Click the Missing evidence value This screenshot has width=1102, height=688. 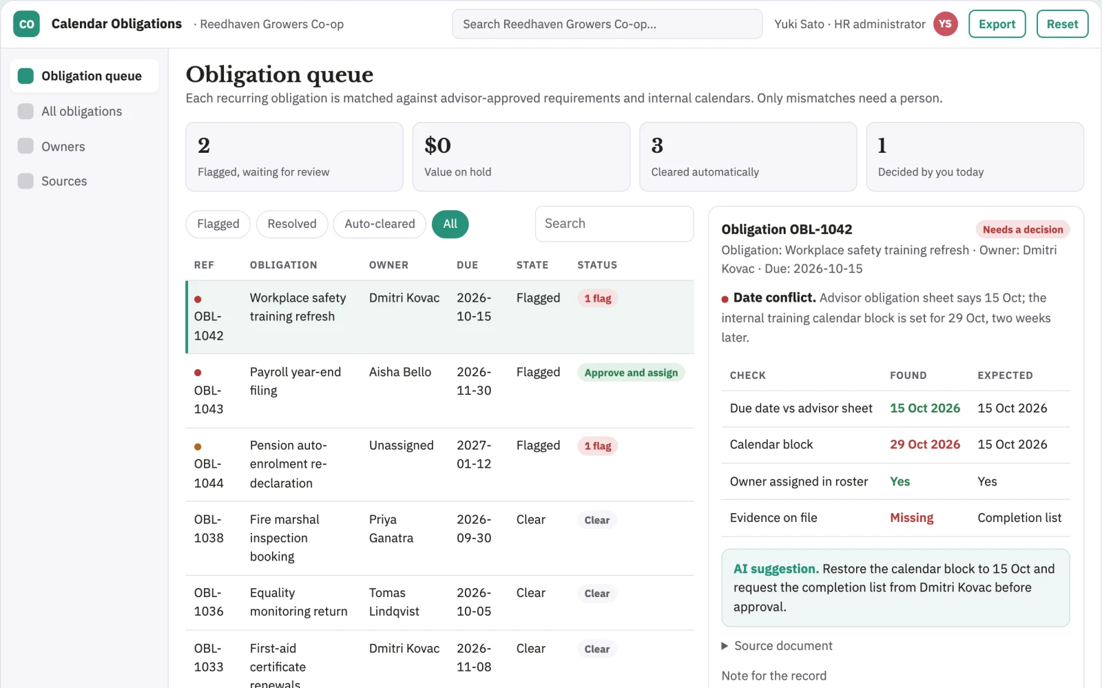(911, 518)
